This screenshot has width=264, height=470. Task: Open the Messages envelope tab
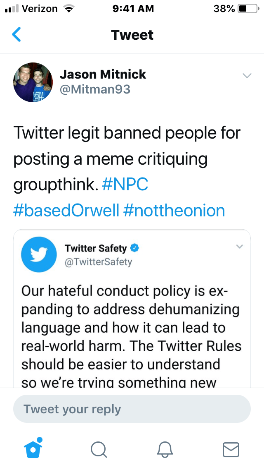coord(231,449)
